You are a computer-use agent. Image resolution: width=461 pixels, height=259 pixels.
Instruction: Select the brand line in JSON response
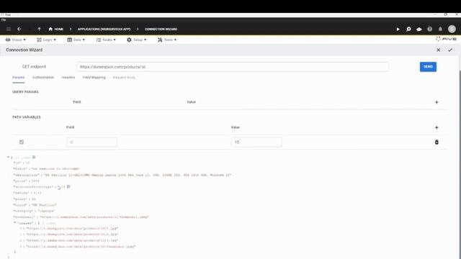[x=35, y=205]
